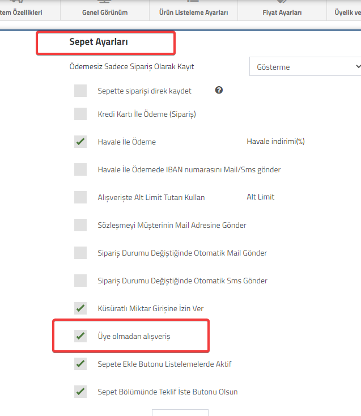
Task: Enable Sepette siparişi direk kaydet checkbox
Action: coord(80,91)
